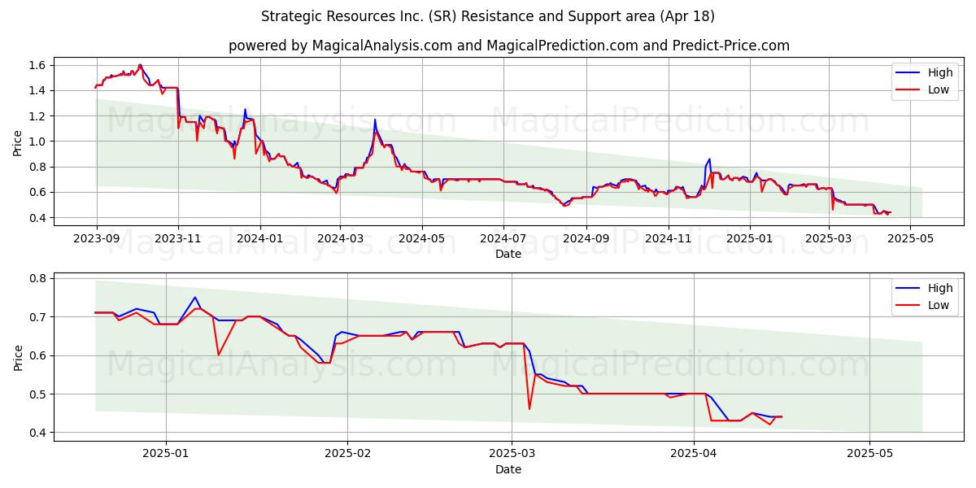The width and height of the screenshot is (976, 488).
Task: Click the '2024-07' x-axis label
Action: tap(503, 239)
